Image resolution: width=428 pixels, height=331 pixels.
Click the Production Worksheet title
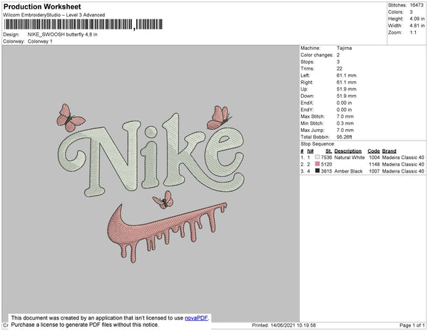(42, 6)
